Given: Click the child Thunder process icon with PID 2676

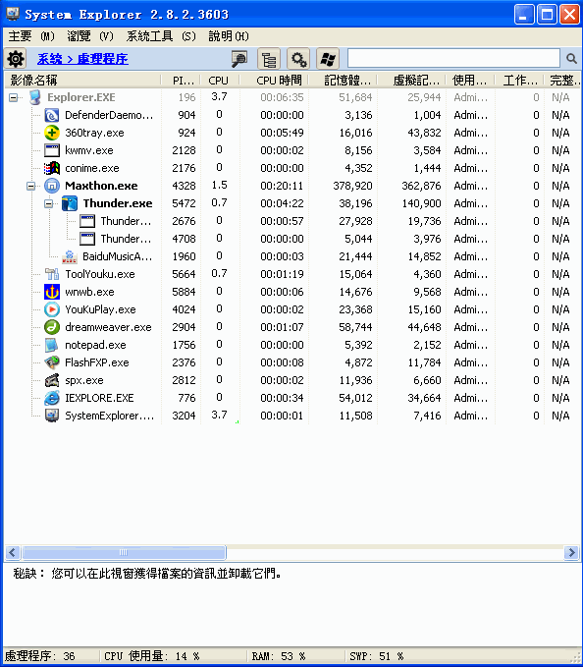Looking at the screenshot, I should 87,221.
